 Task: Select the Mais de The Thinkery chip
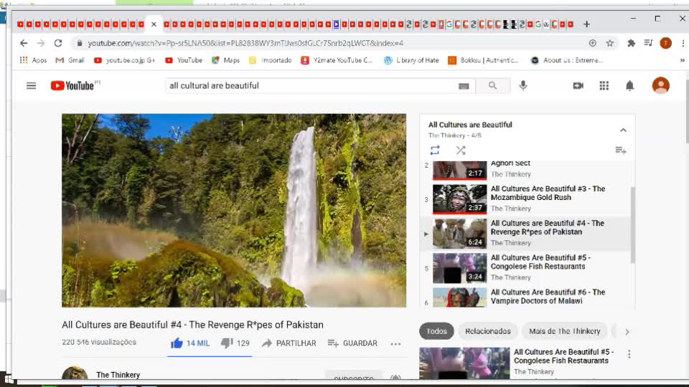[564, 331]
